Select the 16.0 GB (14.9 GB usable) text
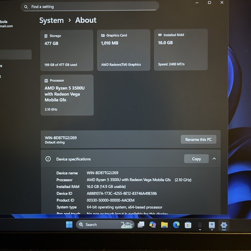Screen dimensions: 251x251 (106, 187)
